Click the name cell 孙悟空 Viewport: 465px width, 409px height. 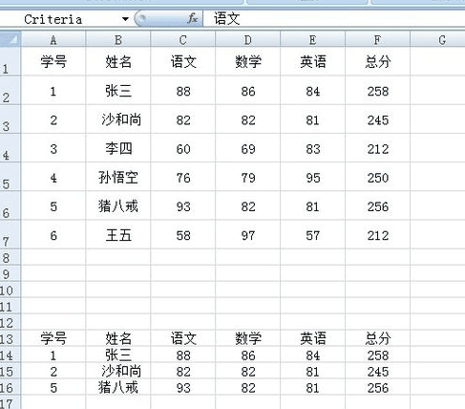(118, 177)
